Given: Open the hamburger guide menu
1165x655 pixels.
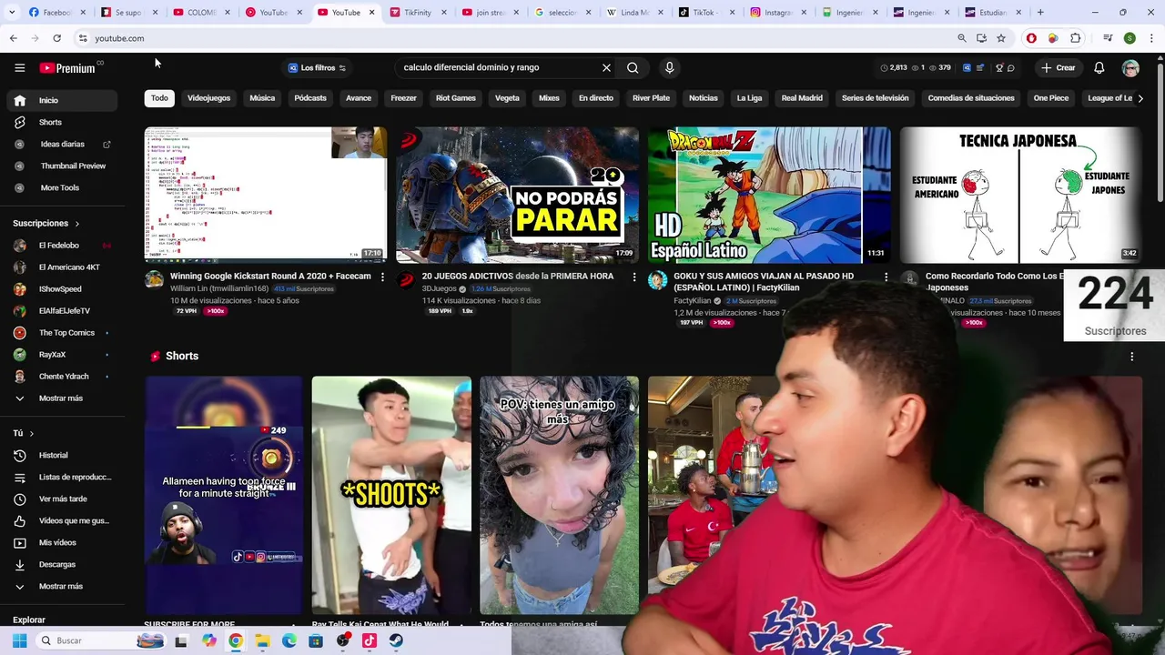Looking at the screenshot, I should click(x=19, y=67).
